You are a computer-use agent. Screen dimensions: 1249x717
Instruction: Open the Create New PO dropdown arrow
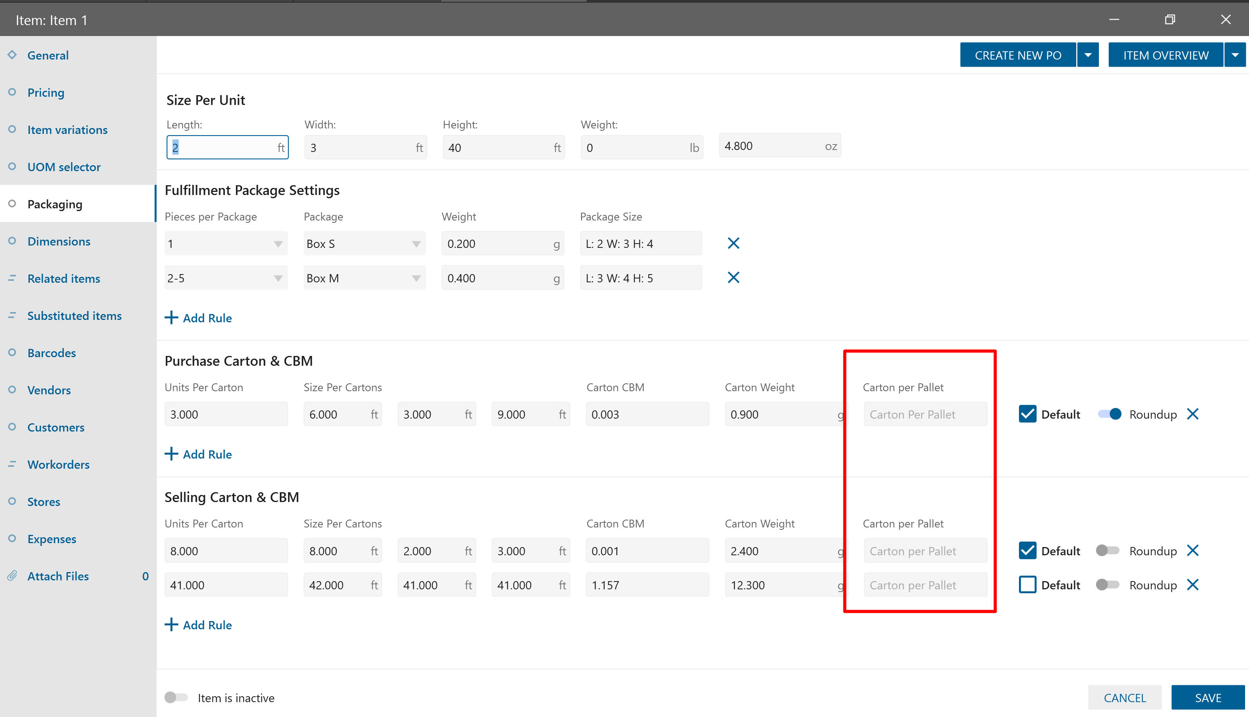click(1088, 55)
